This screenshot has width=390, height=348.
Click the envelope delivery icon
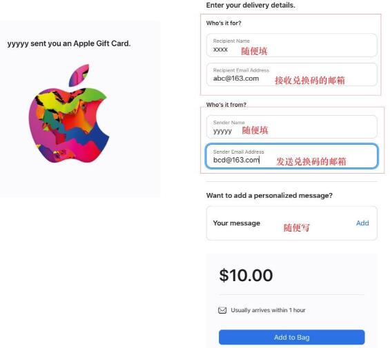click(222, 310)
